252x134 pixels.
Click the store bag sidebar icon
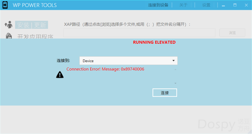[9, 36]
